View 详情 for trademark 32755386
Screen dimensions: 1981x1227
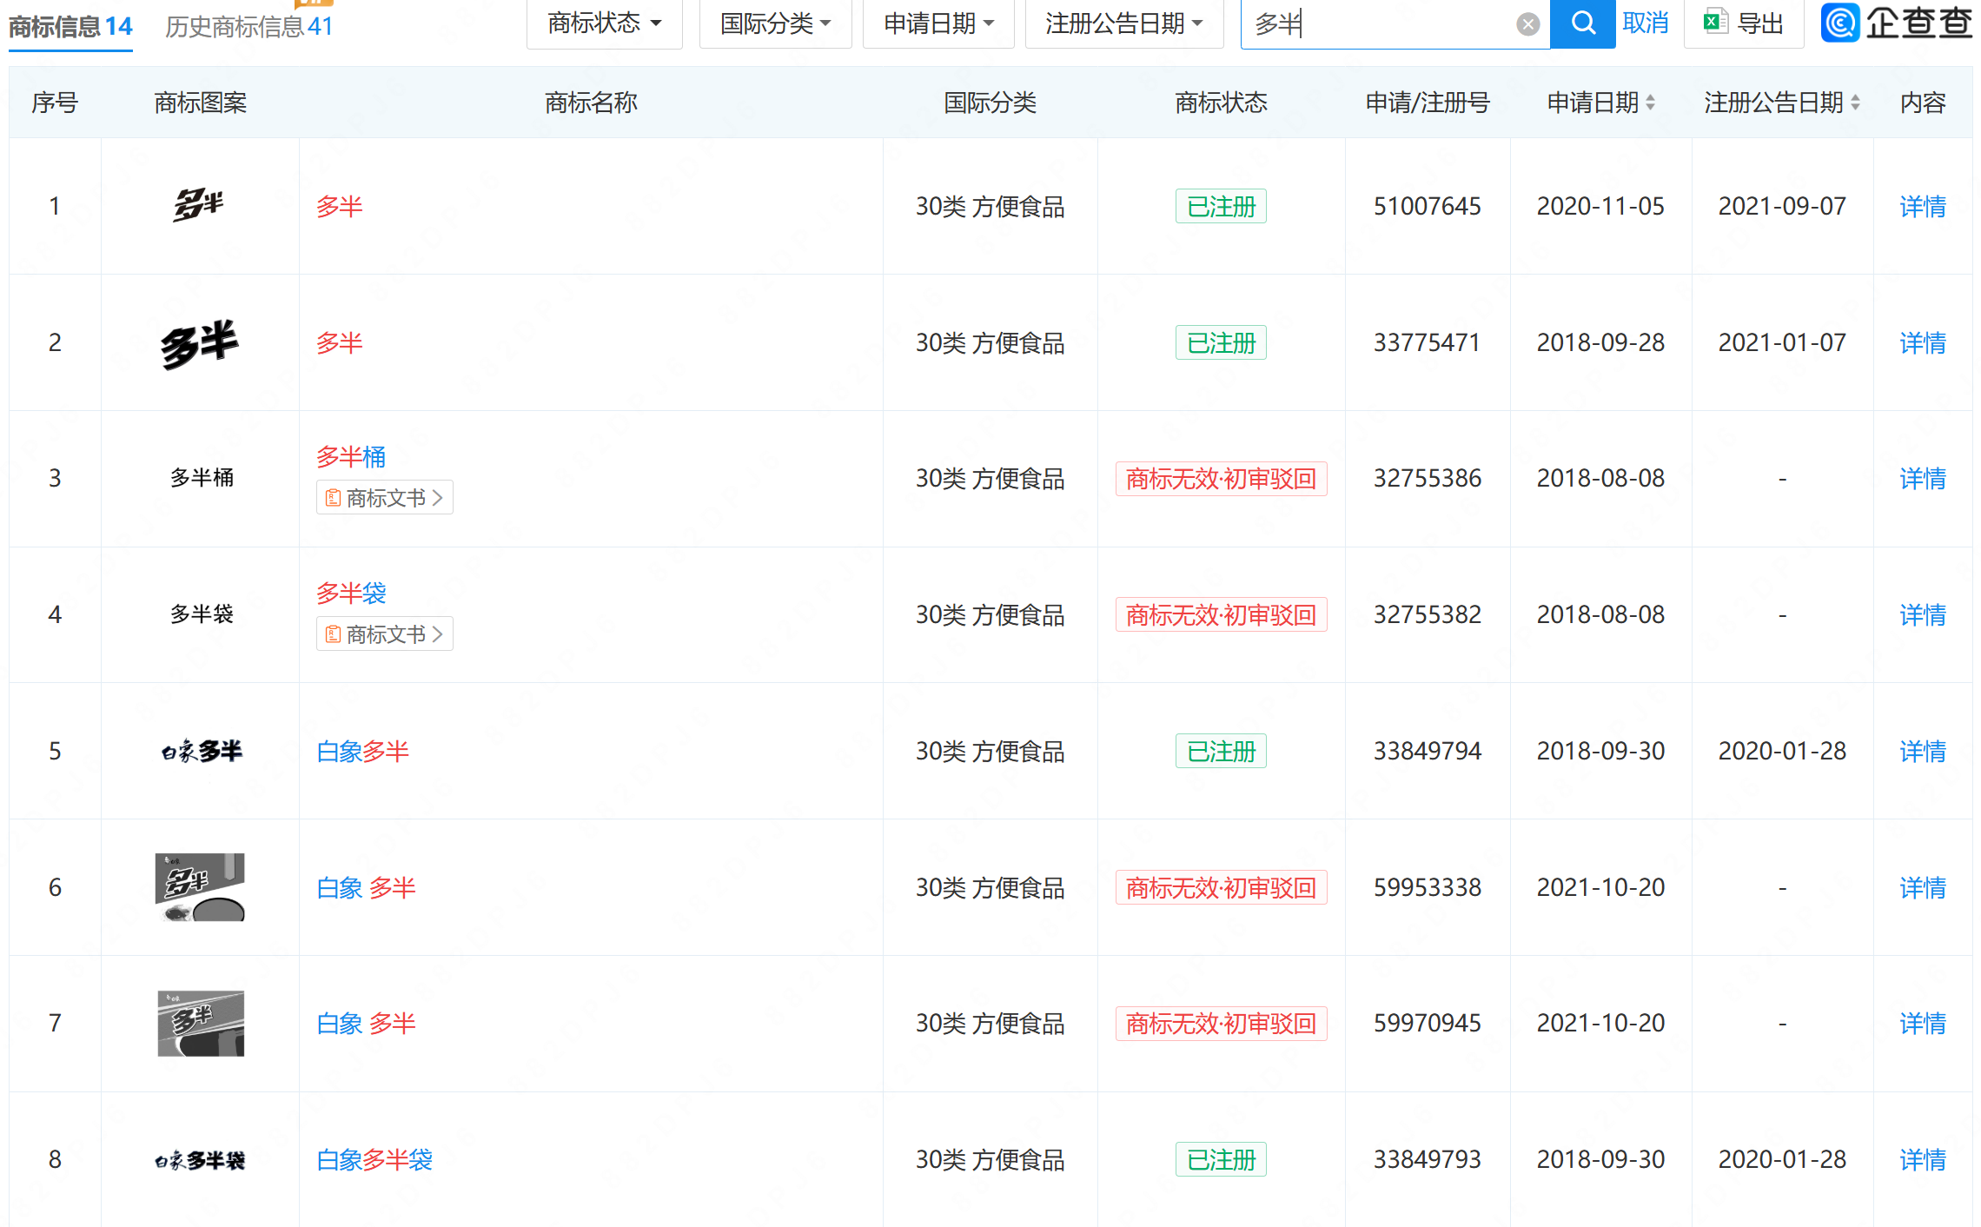tap(1923, 478)
